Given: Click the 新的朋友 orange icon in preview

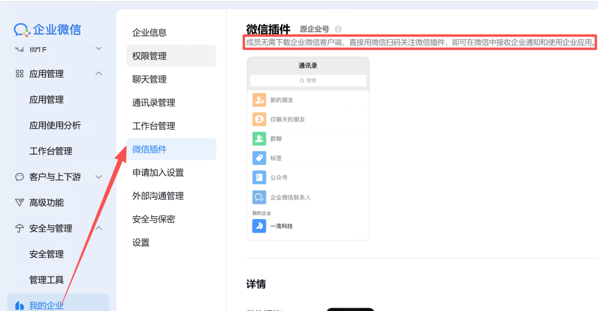Looking at the screenshot, I should pos(259,100).
